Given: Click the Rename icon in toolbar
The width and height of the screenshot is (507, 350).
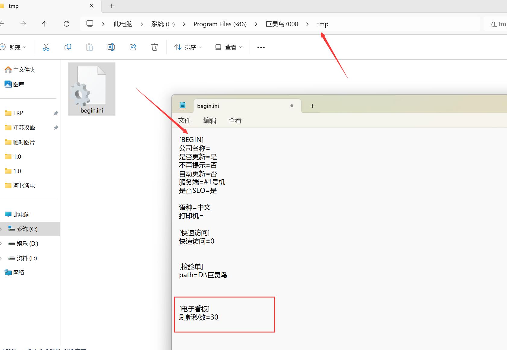Looking at the screenshot, I should (111, 47).
